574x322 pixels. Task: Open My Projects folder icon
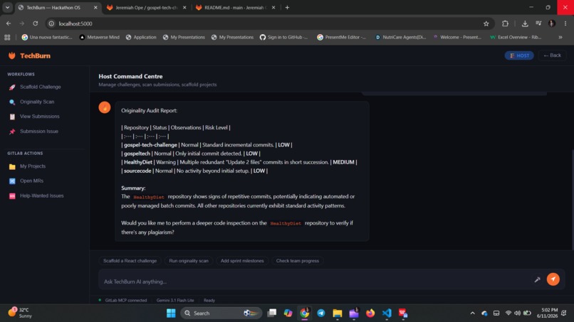pos(12,166)
